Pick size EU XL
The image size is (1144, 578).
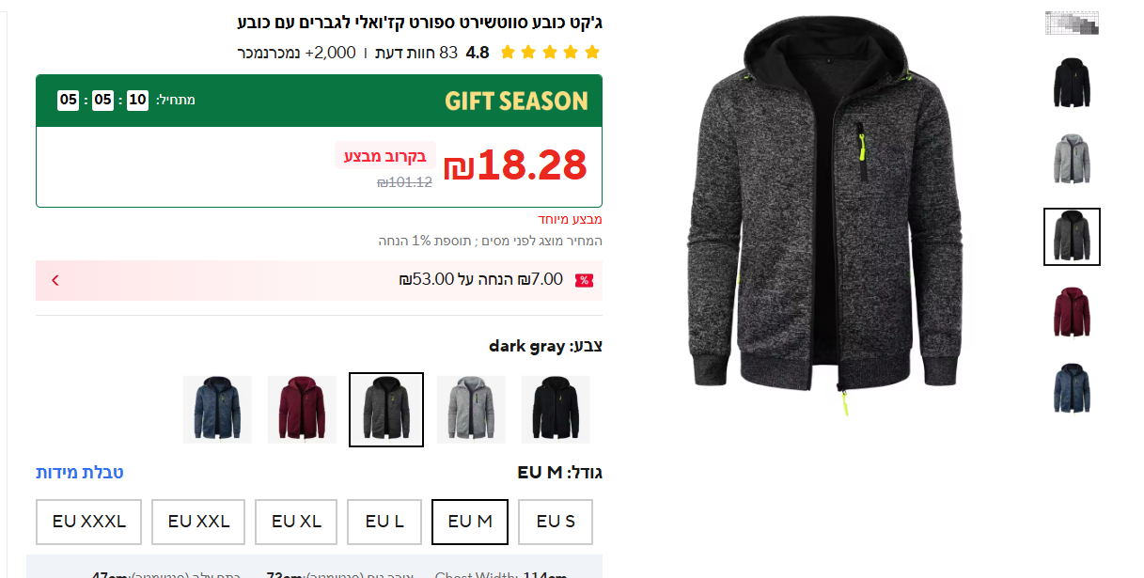pyautogui.click(x=296, y=522)
